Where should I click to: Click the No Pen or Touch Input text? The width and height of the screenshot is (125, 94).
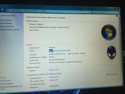coord(65,62)
